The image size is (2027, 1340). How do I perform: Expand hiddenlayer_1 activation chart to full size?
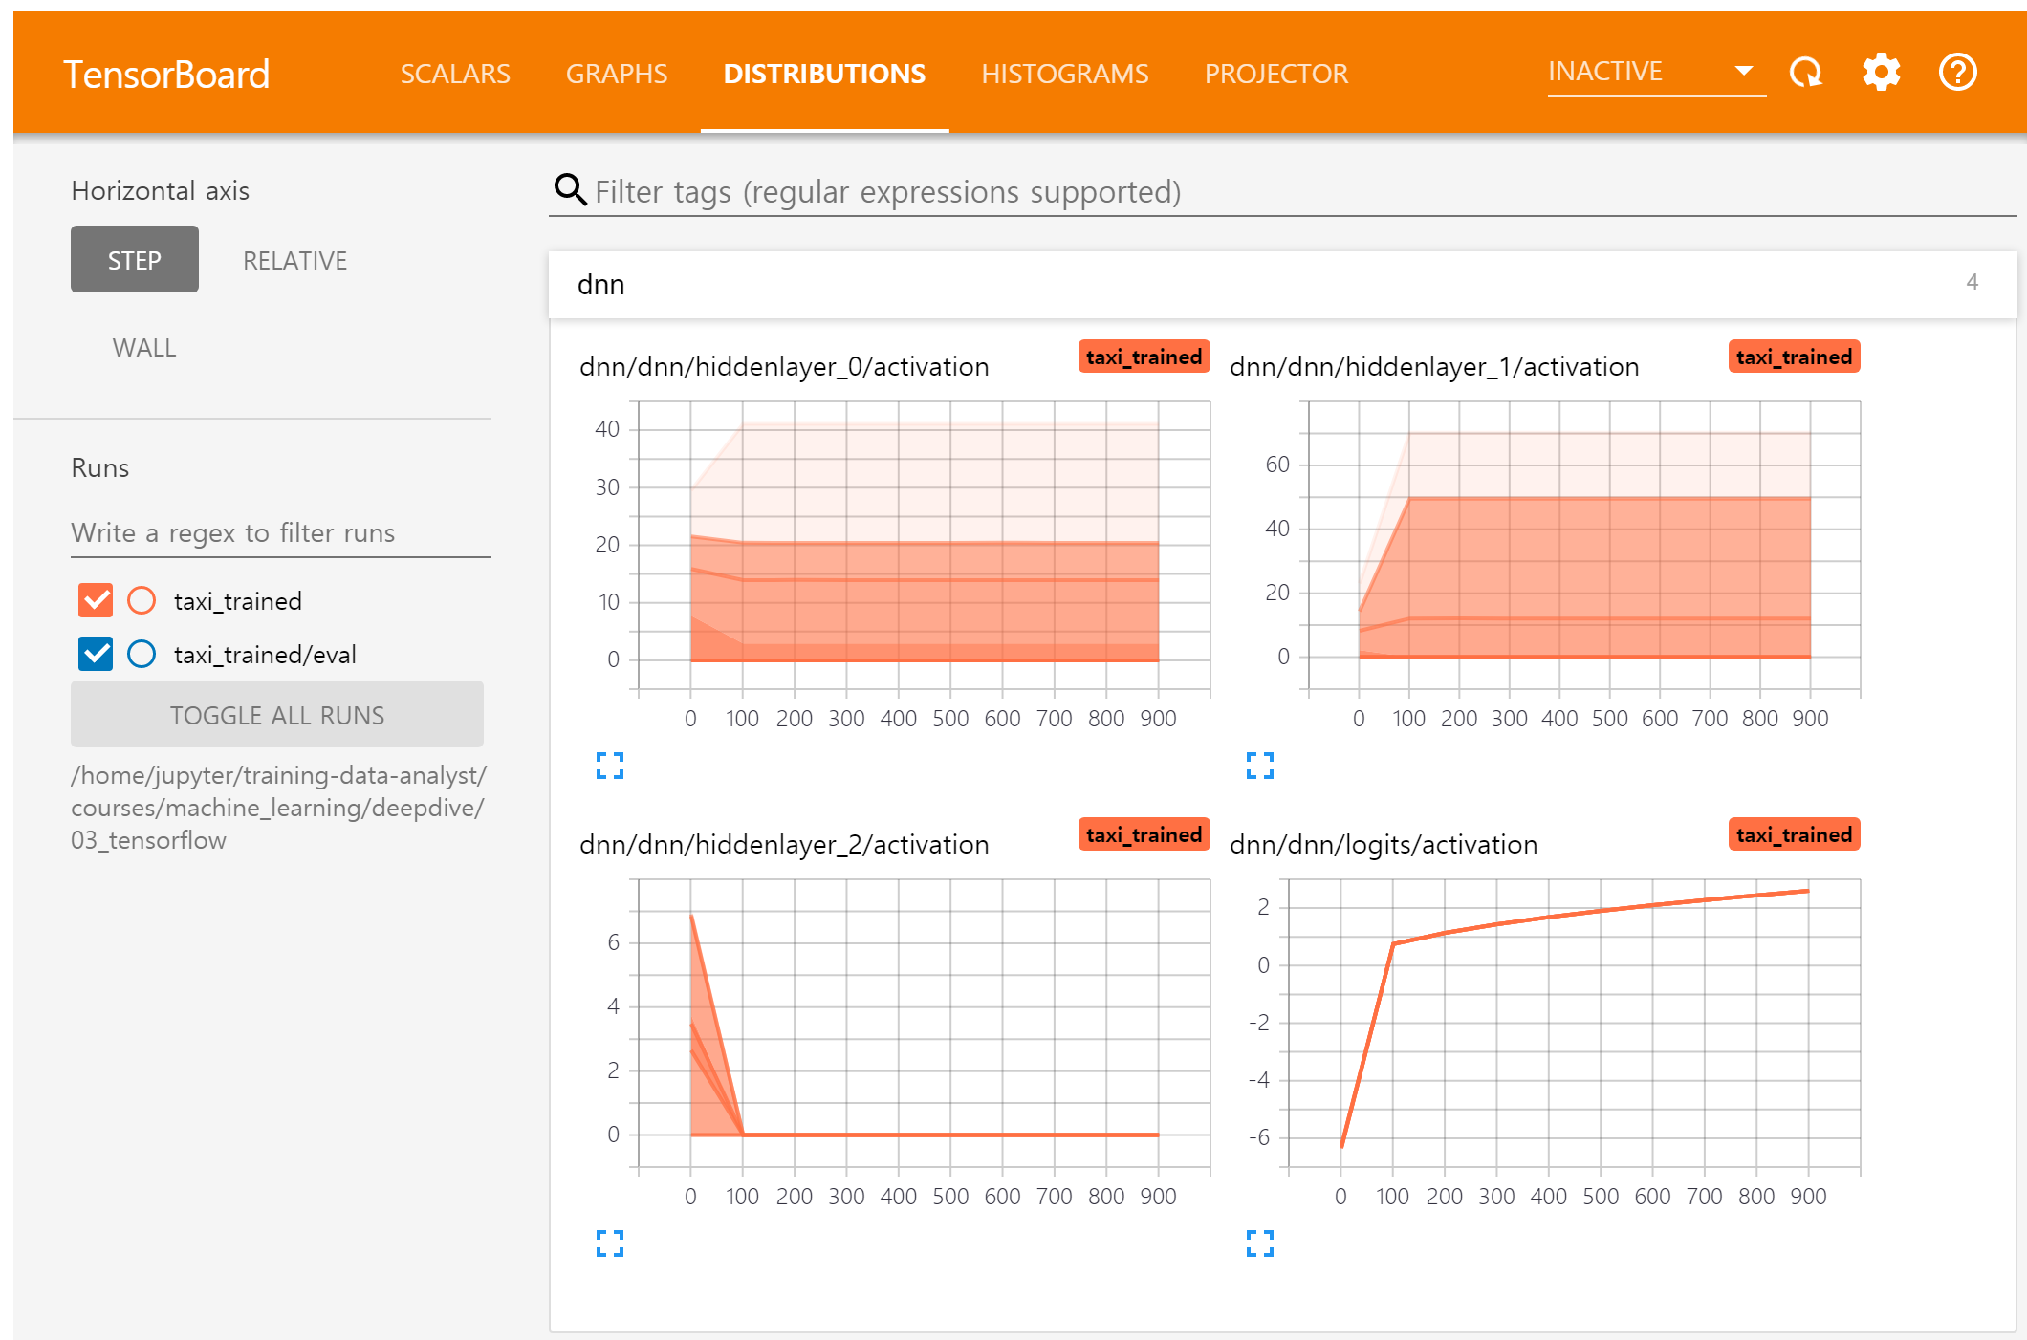[1259, 766]
